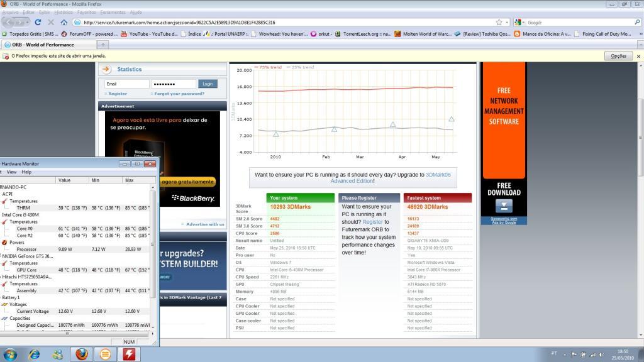The height and width of the screenshot is (362, 644).
Task: Open 3DMark06 Advanced Edition link
Action: tap(391, 178)
